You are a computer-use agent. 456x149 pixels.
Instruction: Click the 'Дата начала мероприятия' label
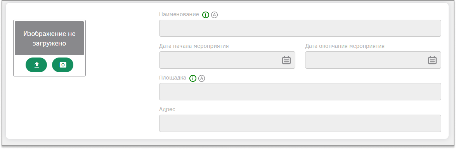point(194,46)
